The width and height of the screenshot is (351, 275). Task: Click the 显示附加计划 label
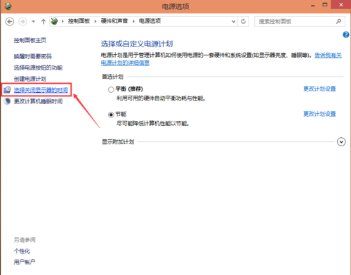[x=118, y=142]
